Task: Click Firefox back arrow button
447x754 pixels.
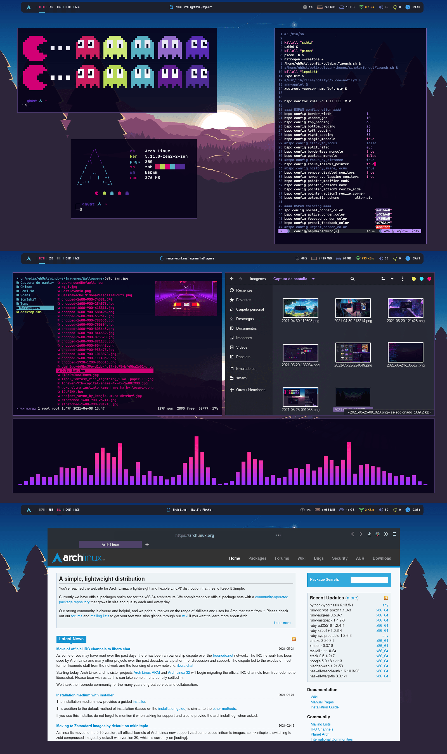Action: (353, 534)
